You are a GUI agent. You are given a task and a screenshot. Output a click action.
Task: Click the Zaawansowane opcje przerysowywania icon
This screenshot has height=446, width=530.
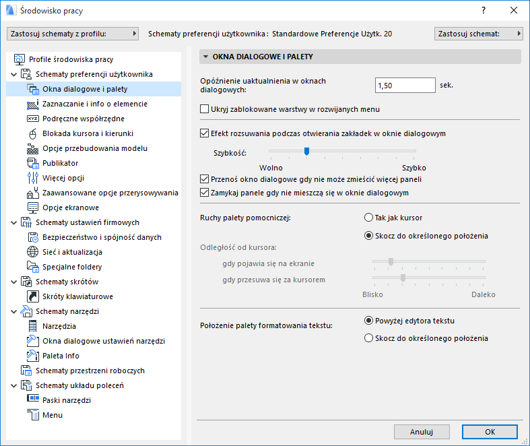coord(33,193)
